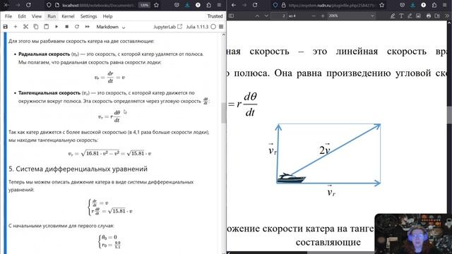Print the PDF document

coord(429,16)
